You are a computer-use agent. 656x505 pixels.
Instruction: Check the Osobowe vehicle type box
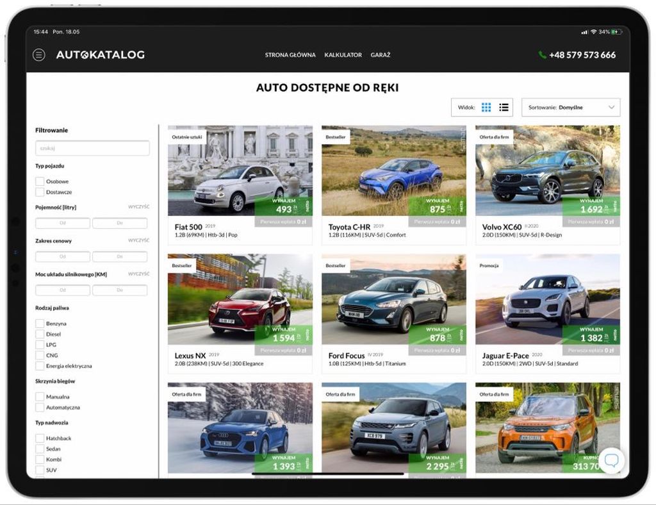[40, 182]
